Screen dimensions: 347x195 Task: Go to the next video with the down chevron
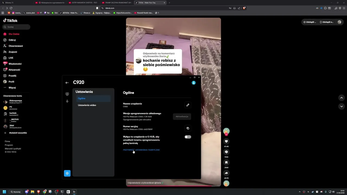click(342, 106)
